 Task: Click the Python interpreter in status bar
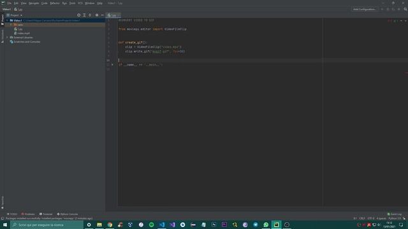(x=395, y=218)
